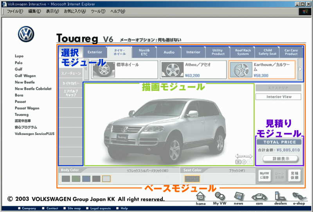Image resolution: width=313 pixels, height=212 pixels.
Task: Open the 編集(E) menu
Action: [x=34, y=11]
